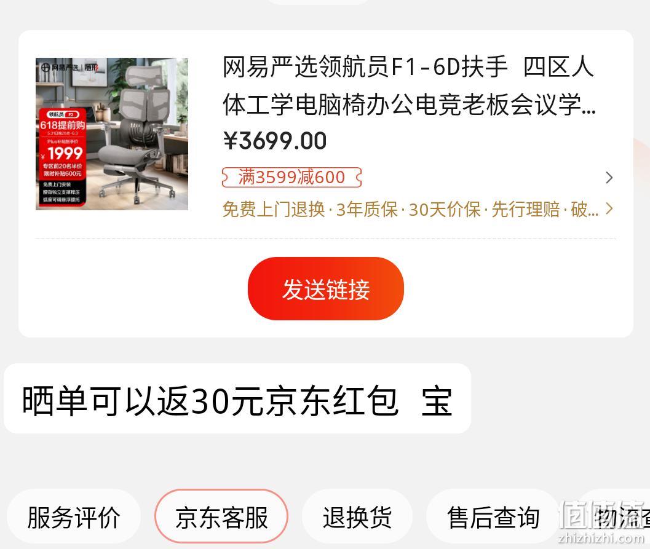
Task: Click the 发送链接 button
Action: (326, 288)
